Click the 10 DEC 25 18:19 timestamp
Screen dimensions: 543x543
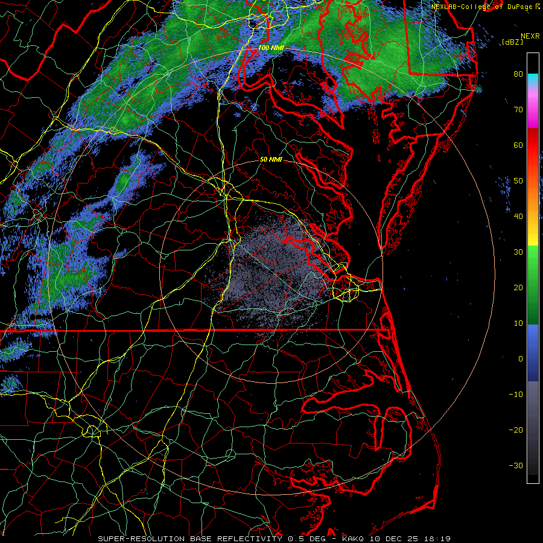410,539
